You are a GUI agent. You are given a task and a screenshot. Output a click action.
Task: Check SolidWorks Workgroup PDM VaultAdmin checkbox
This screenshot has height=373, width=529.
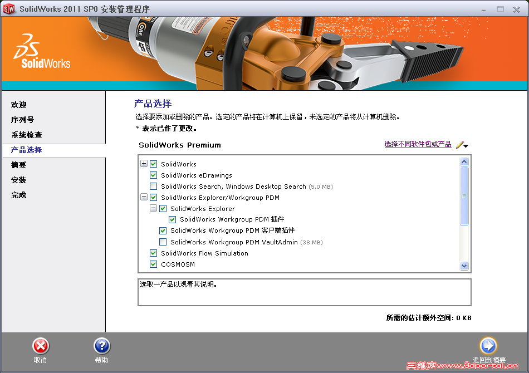pyautogui.click(x=163, y=242)
